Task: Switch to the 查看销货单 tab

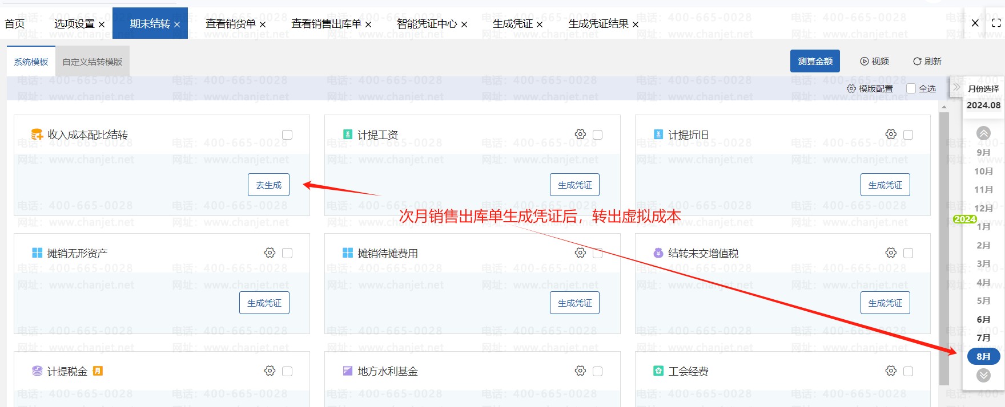Action: (x=231, y=23)
